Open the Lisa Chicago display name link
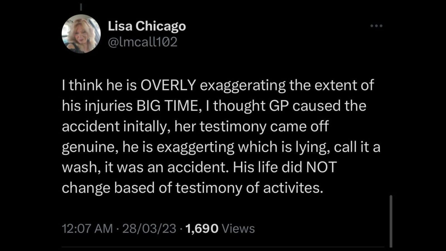 pyautogui.click(x=147, y=26)
